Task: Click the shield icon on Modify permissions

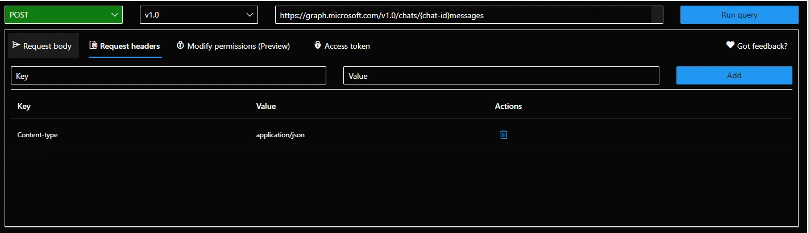Action: click(x=180, y=45)
